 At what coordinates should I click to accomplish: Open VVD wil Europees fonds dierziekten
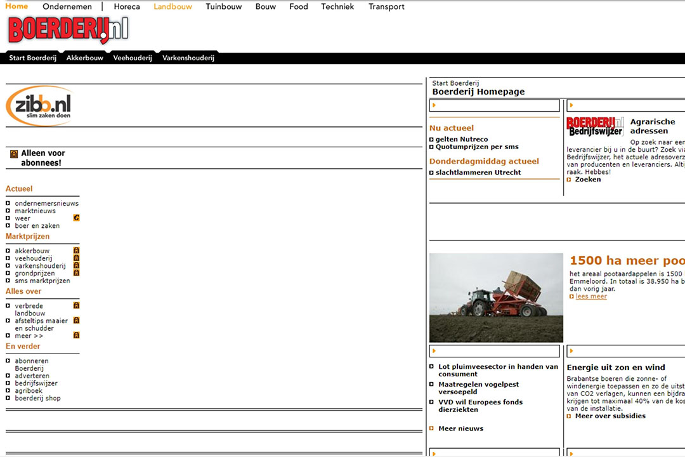click(x=481, y=406)
